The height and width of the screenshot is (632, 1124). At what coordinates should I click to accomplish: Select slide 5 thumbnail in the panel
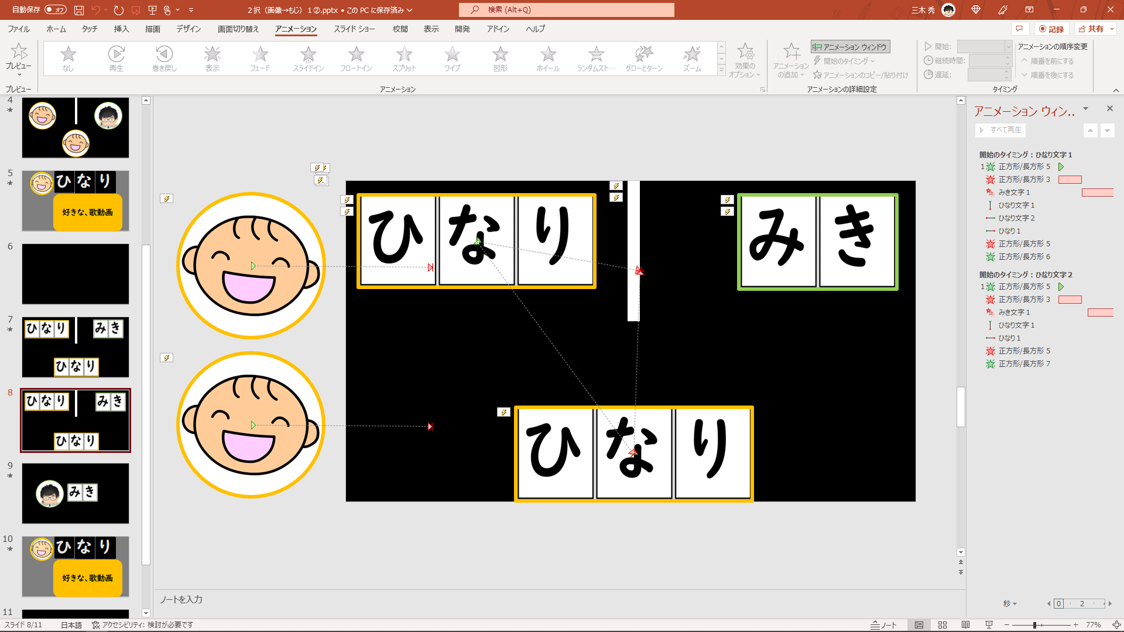pos(75,201)
